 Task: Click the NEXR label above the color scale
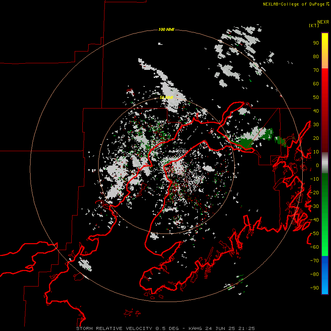point(323,22)
